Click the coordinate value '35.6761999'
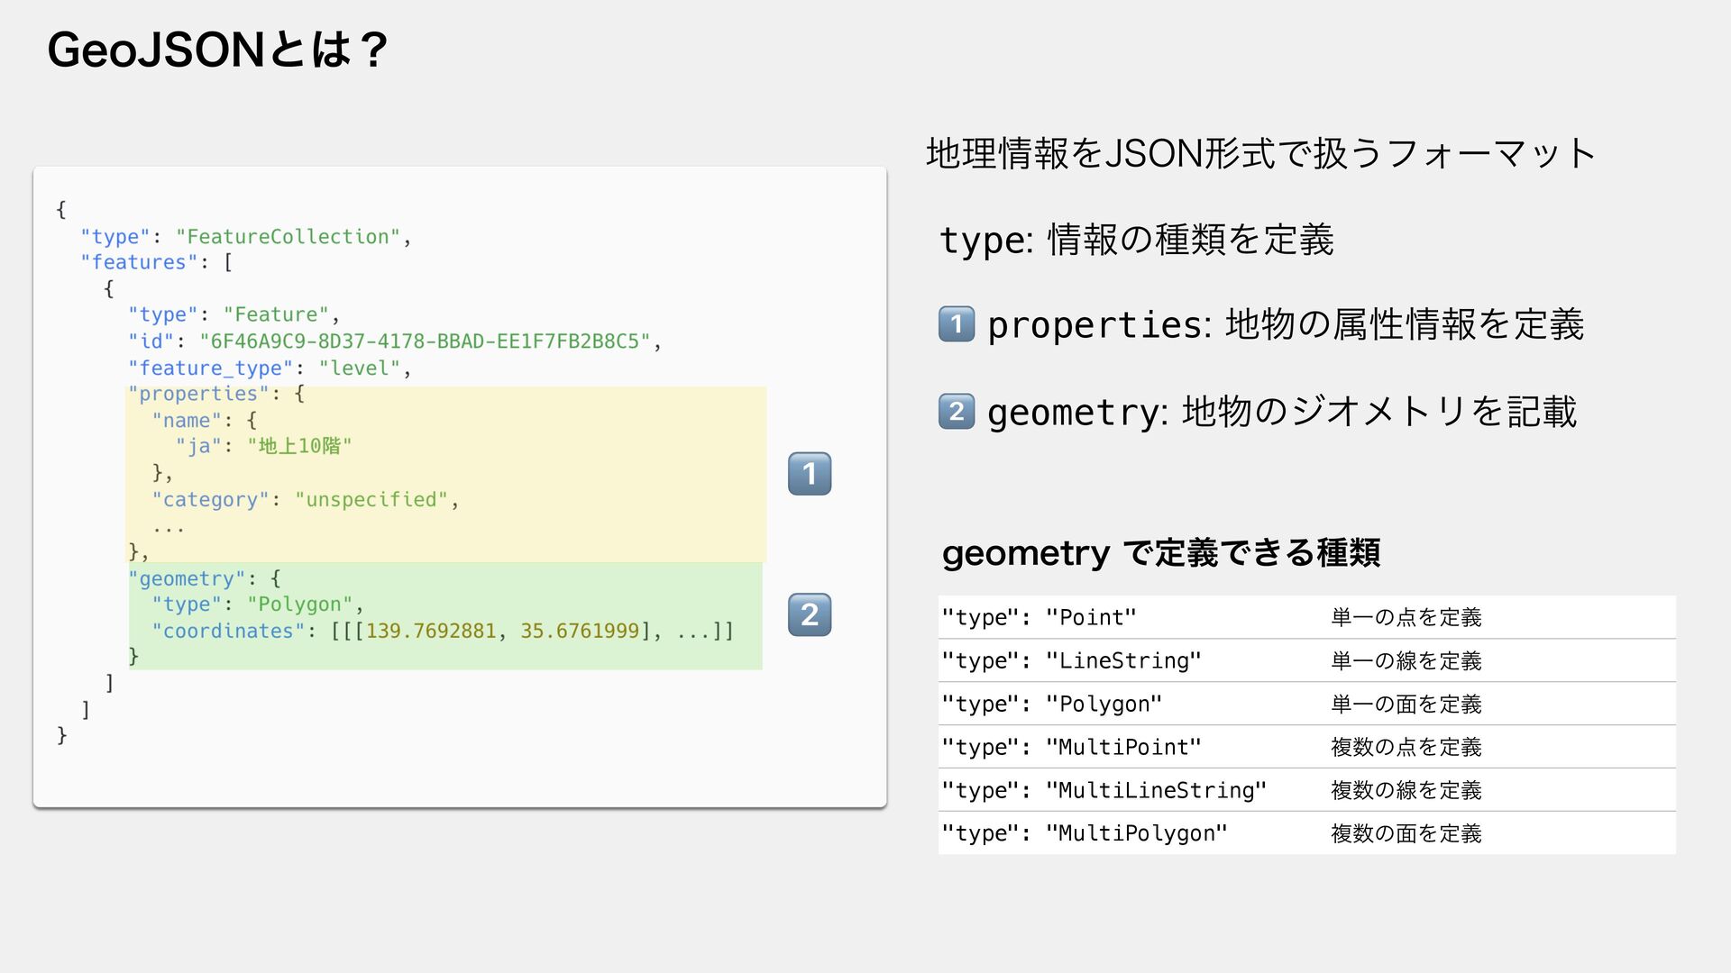1731x973 pixels. (580, 631)
